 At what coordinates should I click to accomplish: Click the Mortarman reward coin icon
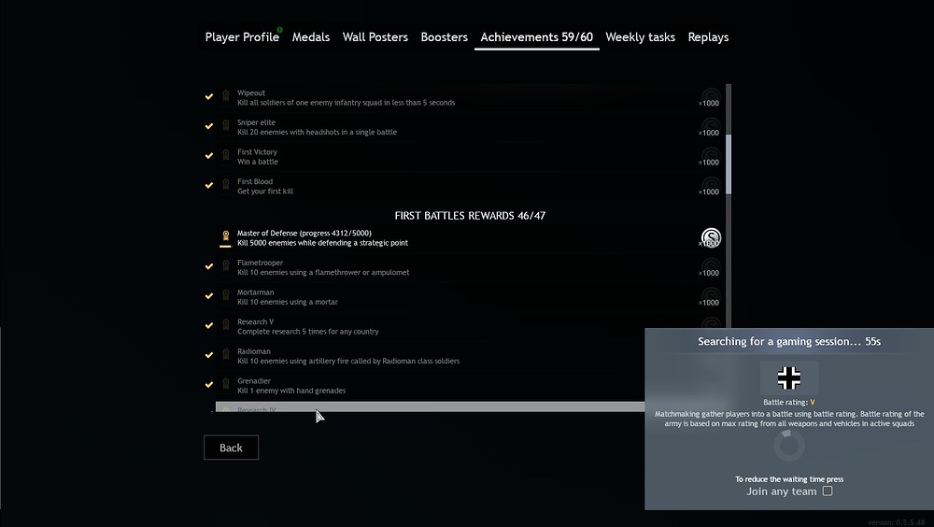[x=711, y=297]
